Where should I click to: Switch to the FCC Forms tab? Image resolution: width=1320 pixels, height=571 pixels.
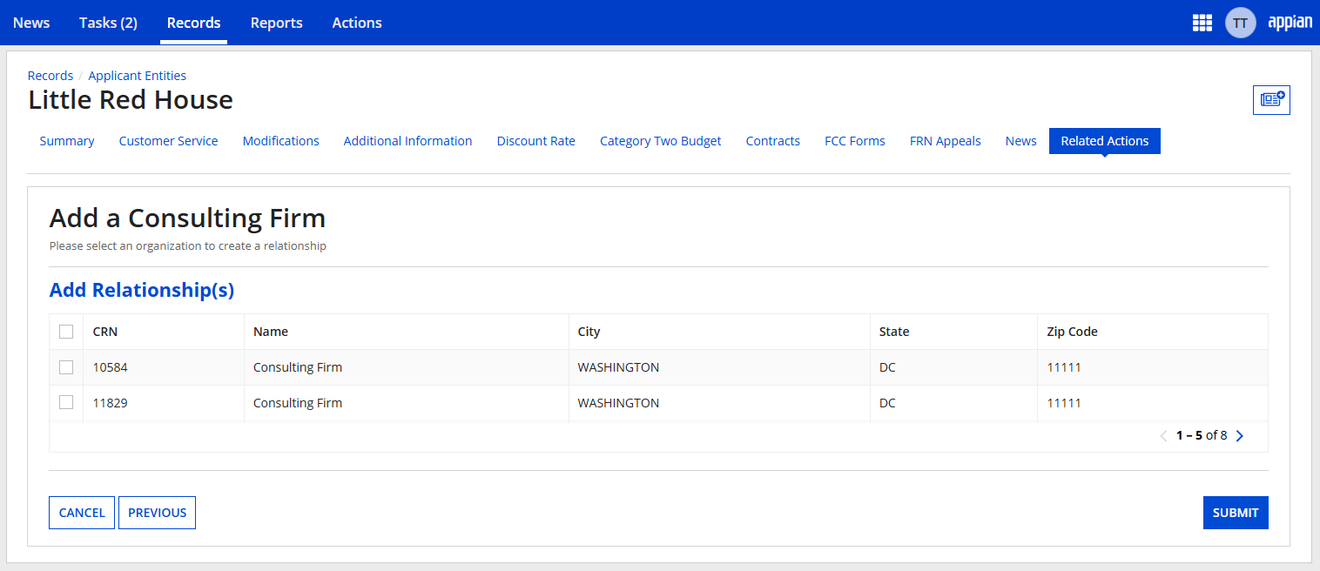(854, 141)
